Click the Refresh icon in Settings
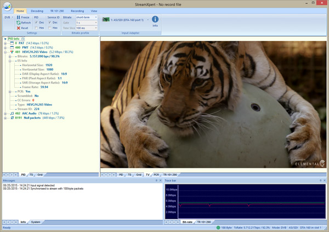This screenshot has width=329, height=232. pos(18,22)
